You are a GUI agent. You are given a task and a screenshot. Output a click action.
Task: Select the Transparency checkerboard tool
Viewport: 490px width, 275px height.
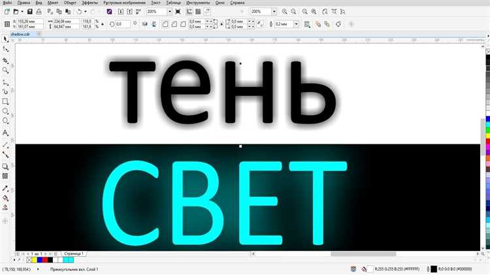tap(5, 176)
